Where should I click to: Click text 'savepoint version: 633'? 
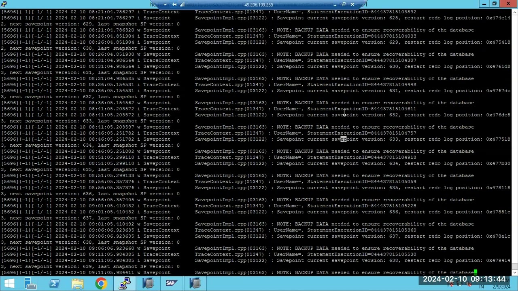[x=365, y=139]
